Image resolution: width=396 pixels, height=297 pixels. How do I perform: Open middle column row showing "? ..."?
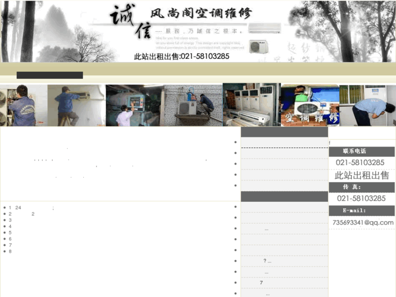(284, 261)
